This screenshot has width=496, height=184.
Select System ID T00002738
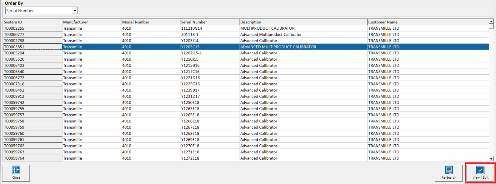(33, 41)
